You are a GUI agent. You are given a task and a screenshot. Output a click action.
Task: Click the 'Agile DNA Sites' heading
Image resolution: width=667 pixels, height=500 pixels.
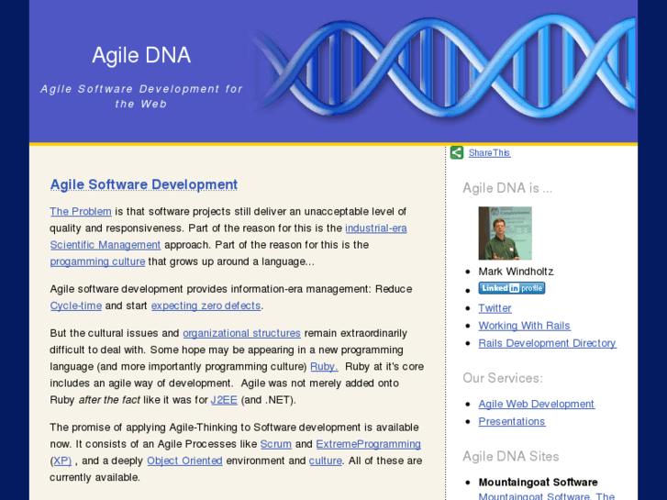coord(511,456)
